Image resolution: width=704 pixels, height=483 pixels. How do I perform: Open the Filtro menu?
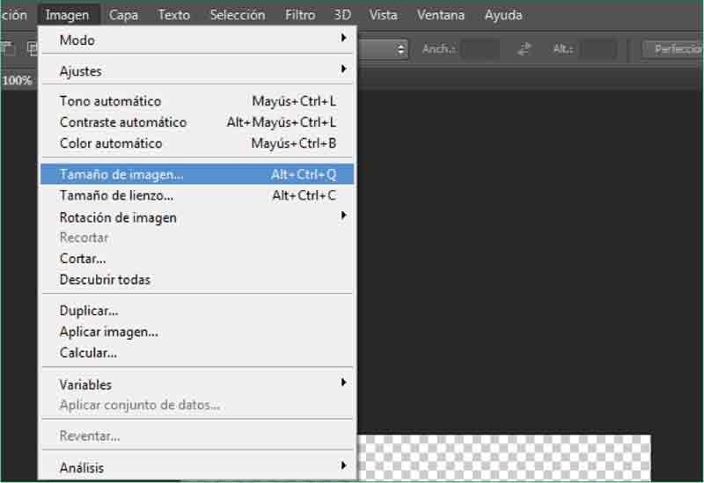[300, 15]
